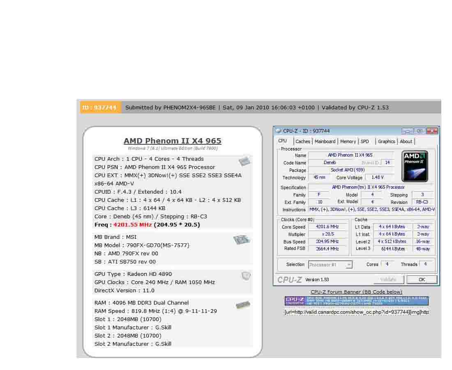The image size is (452, 370).
Task: Click the CPU chip icon beside CPU Arch
Action: pyautogui.click(x=244, y=161)
